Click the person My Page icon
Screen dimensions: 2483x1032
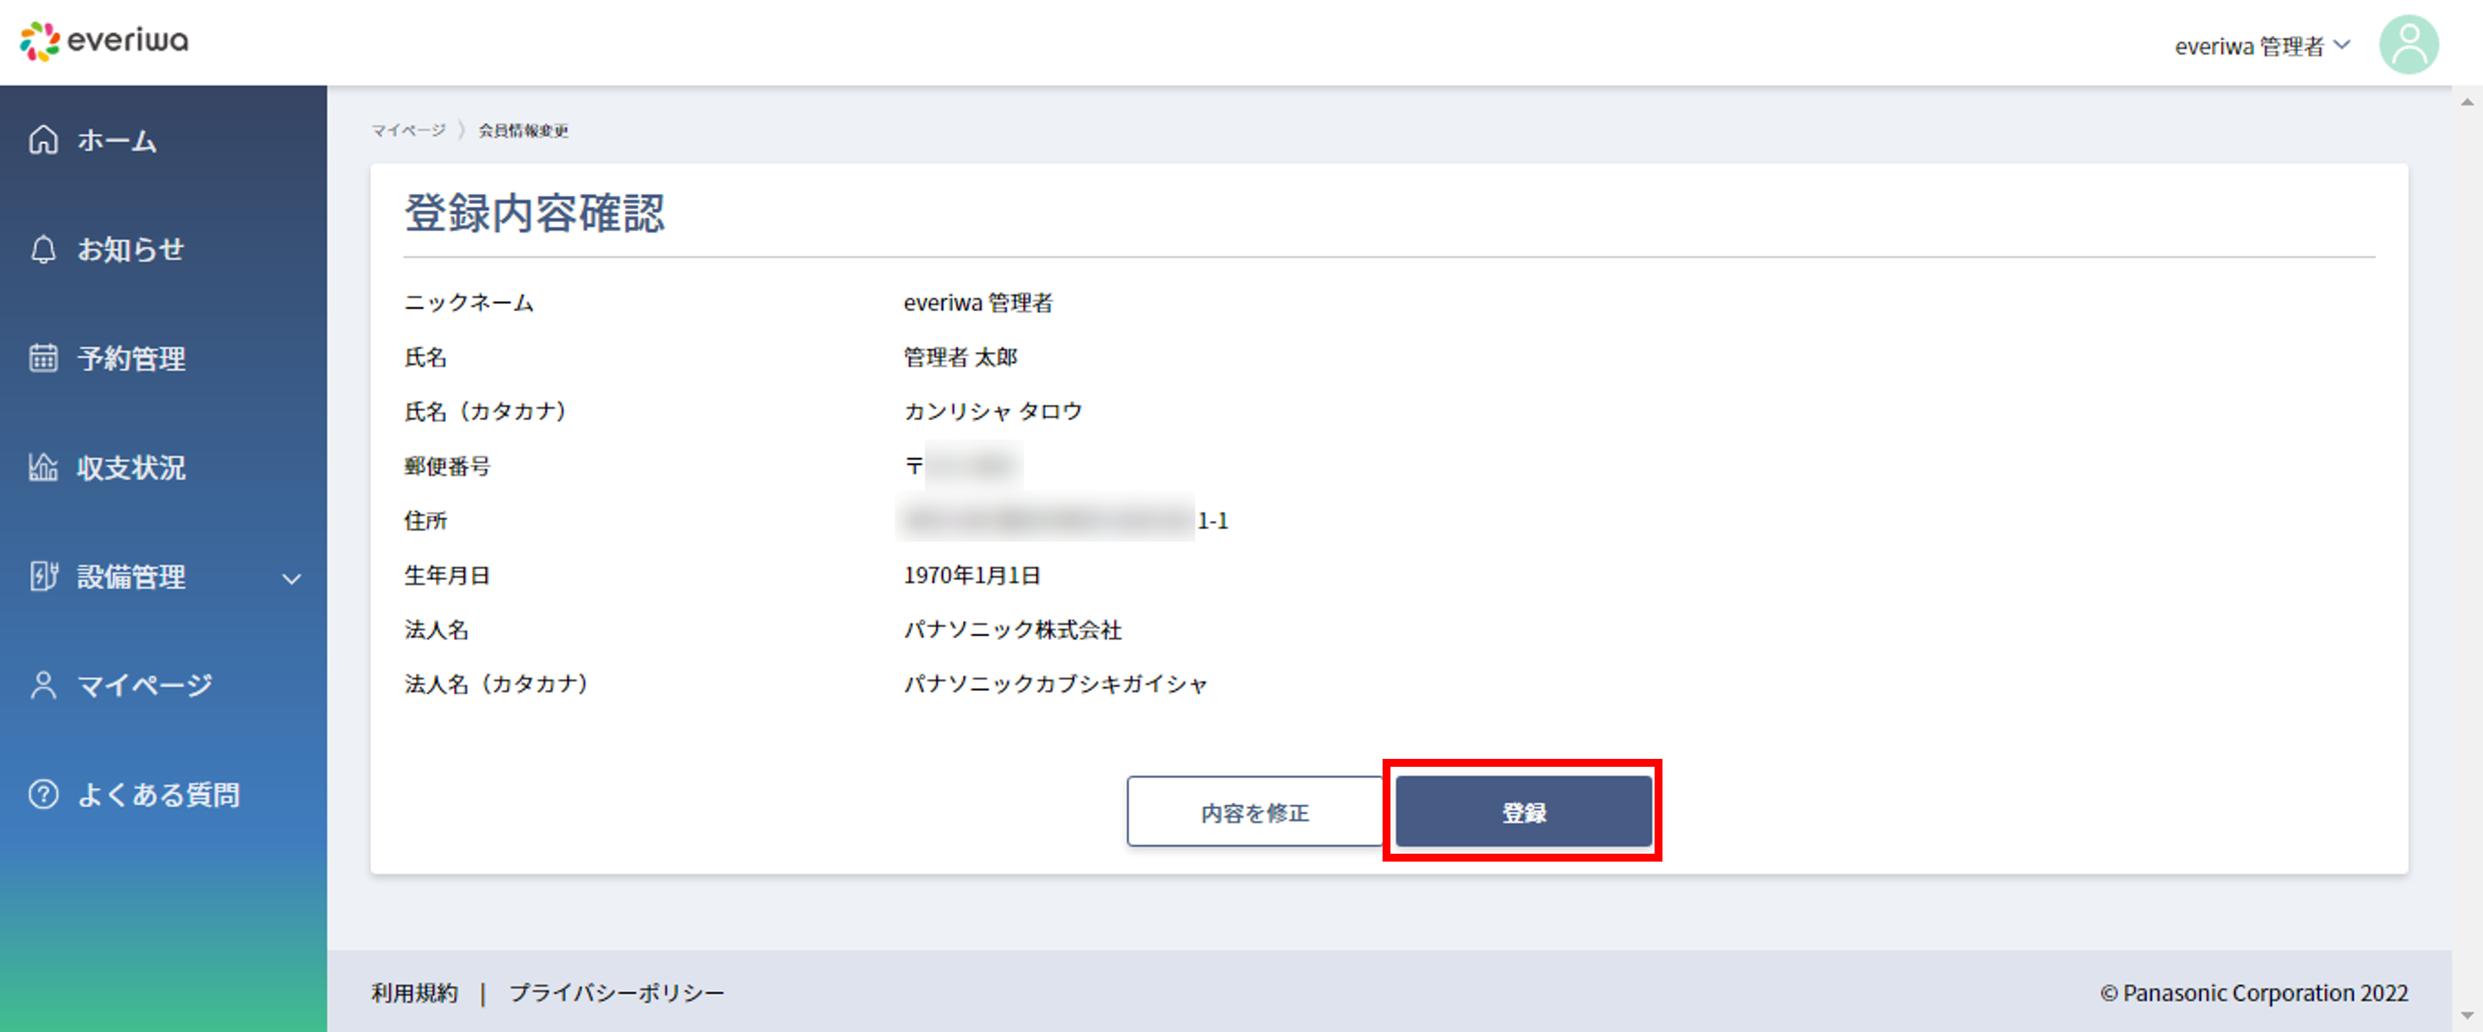coord(43,685)
